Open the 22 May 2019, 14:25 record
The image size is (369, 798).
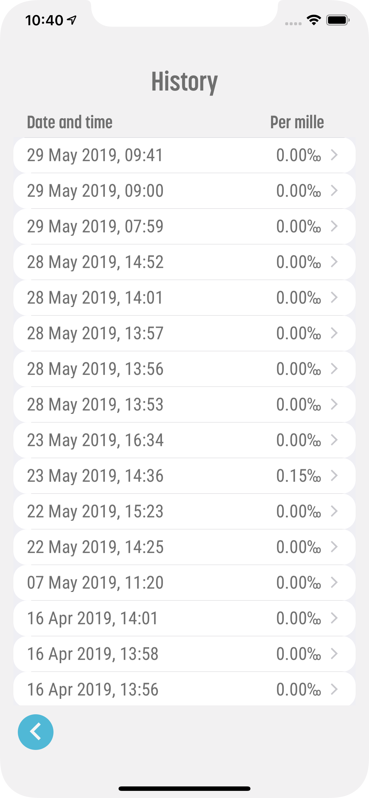click(x=184, y=547)
